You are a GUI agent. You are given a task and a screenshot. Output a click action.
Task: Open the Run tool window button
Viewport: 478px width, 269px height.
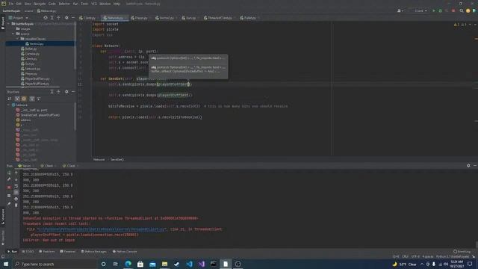coord(12,252)
